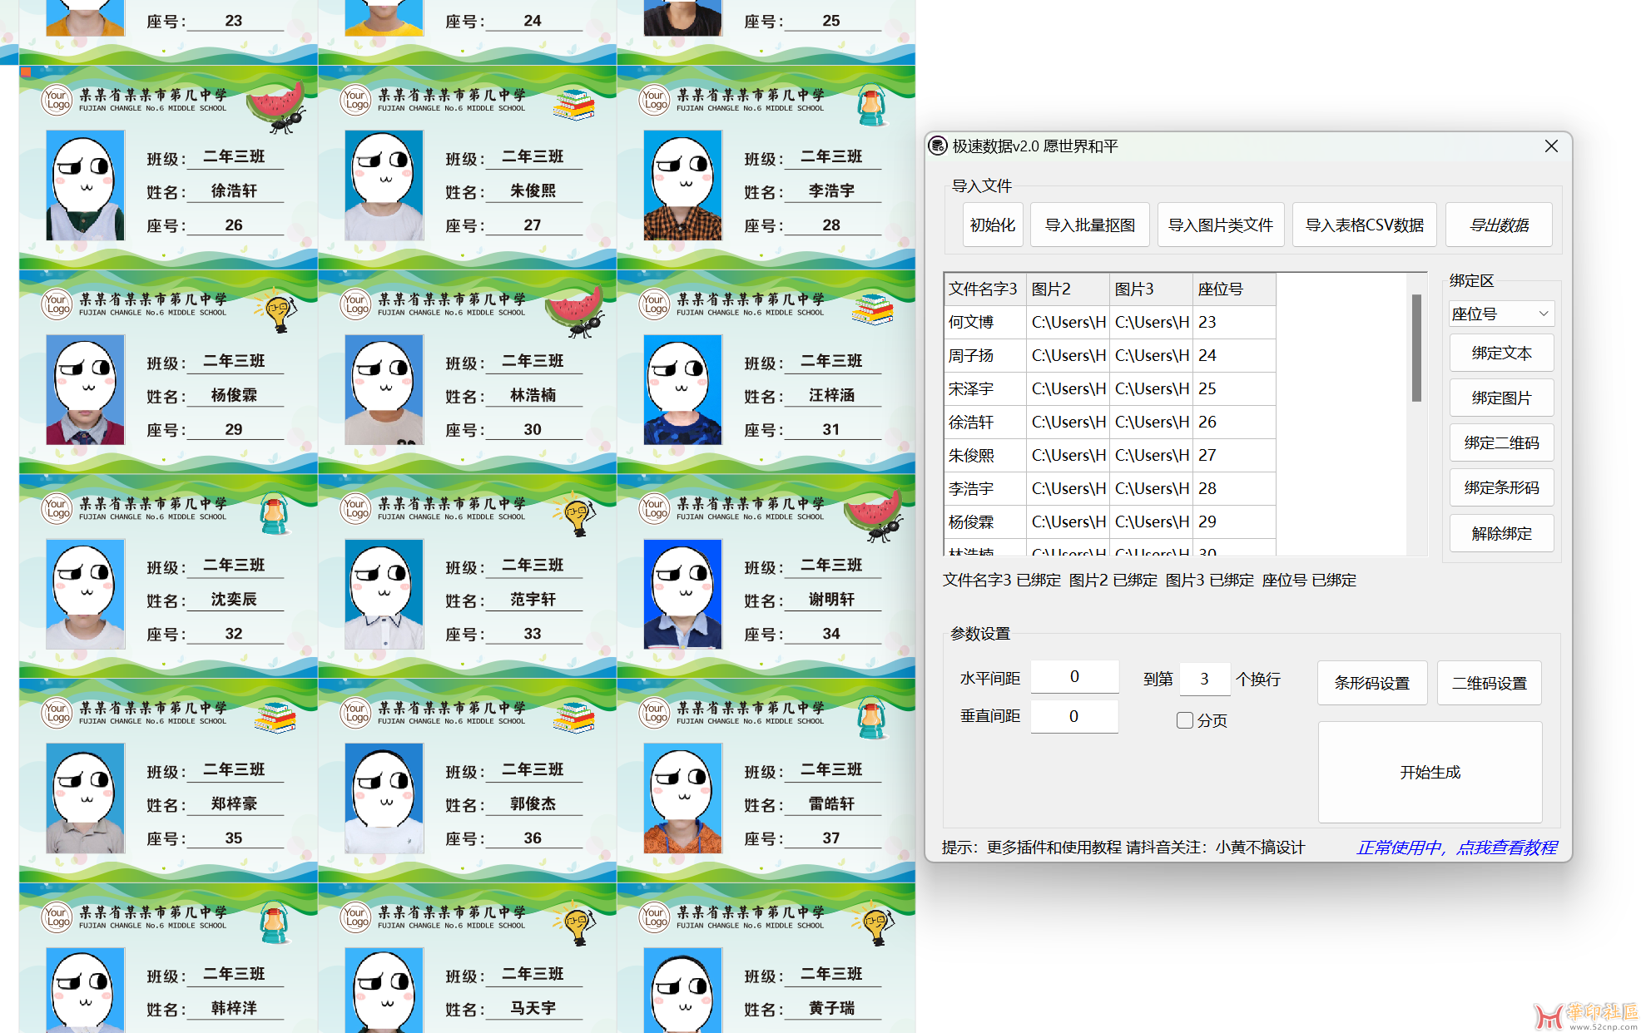Click watermelon icon on 谢明轩 card
Screen dimensions: 1641x1033
click(x=874, y=517)
